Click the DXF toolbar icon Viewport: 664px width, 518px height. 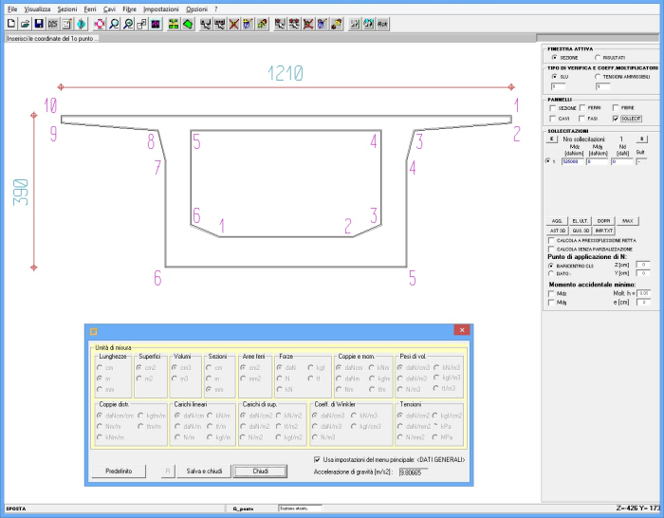(53, 24)
